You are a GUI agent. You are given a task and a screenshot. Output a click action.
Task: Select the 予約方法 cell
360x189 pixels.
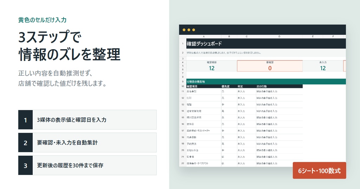(x=204, y=144)
